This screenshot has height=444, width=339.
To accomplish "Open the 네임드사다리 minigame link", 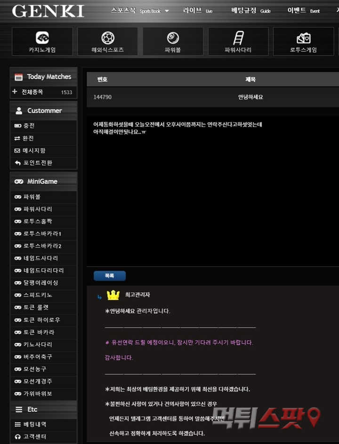I will (41, 258).
